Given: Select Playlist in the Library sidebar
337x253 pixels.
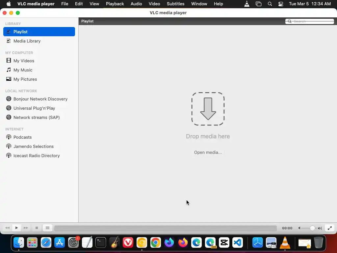Looking at the screenshot, I should (x=39, y=32).
